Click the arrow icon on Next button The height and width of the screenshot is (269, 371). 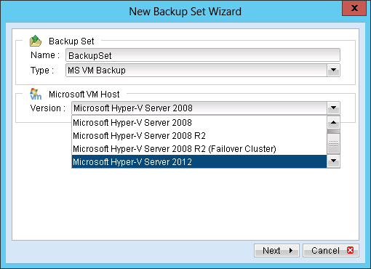click(291, 251)
